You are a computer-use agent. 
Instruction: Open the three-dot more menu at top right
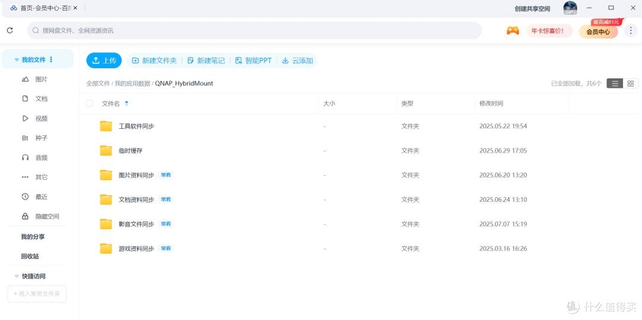pyautogui.click(x=631, y=31)
